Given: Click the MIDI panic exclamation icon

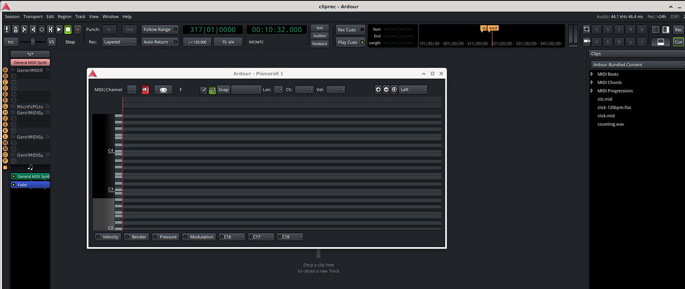Looking at the screenshot, I should click(x=7, y=29).
